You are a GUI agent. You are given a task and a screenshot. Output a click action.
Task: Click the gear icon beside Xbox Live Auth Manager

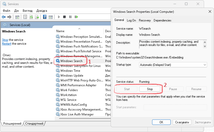(58, 114)
